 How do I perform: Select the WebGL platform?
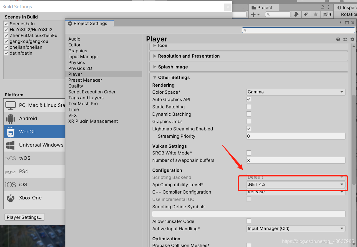point(34,132)
